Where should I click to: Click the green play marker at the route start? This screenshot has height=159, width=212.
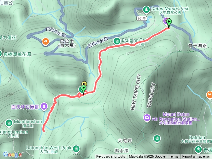coord(169,23)
